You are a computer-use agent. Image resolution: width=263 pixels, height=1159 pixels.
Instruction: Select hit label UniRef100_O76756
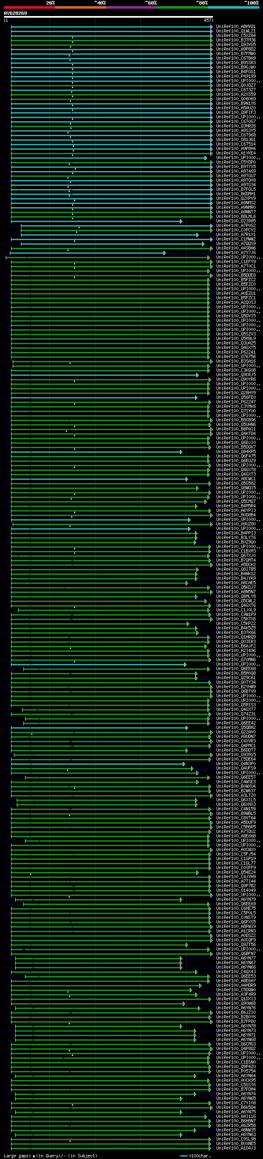(x=235, y=357)
